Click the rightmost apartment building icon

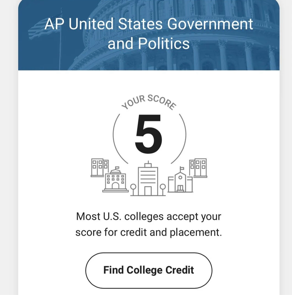(x=198, y=167)
